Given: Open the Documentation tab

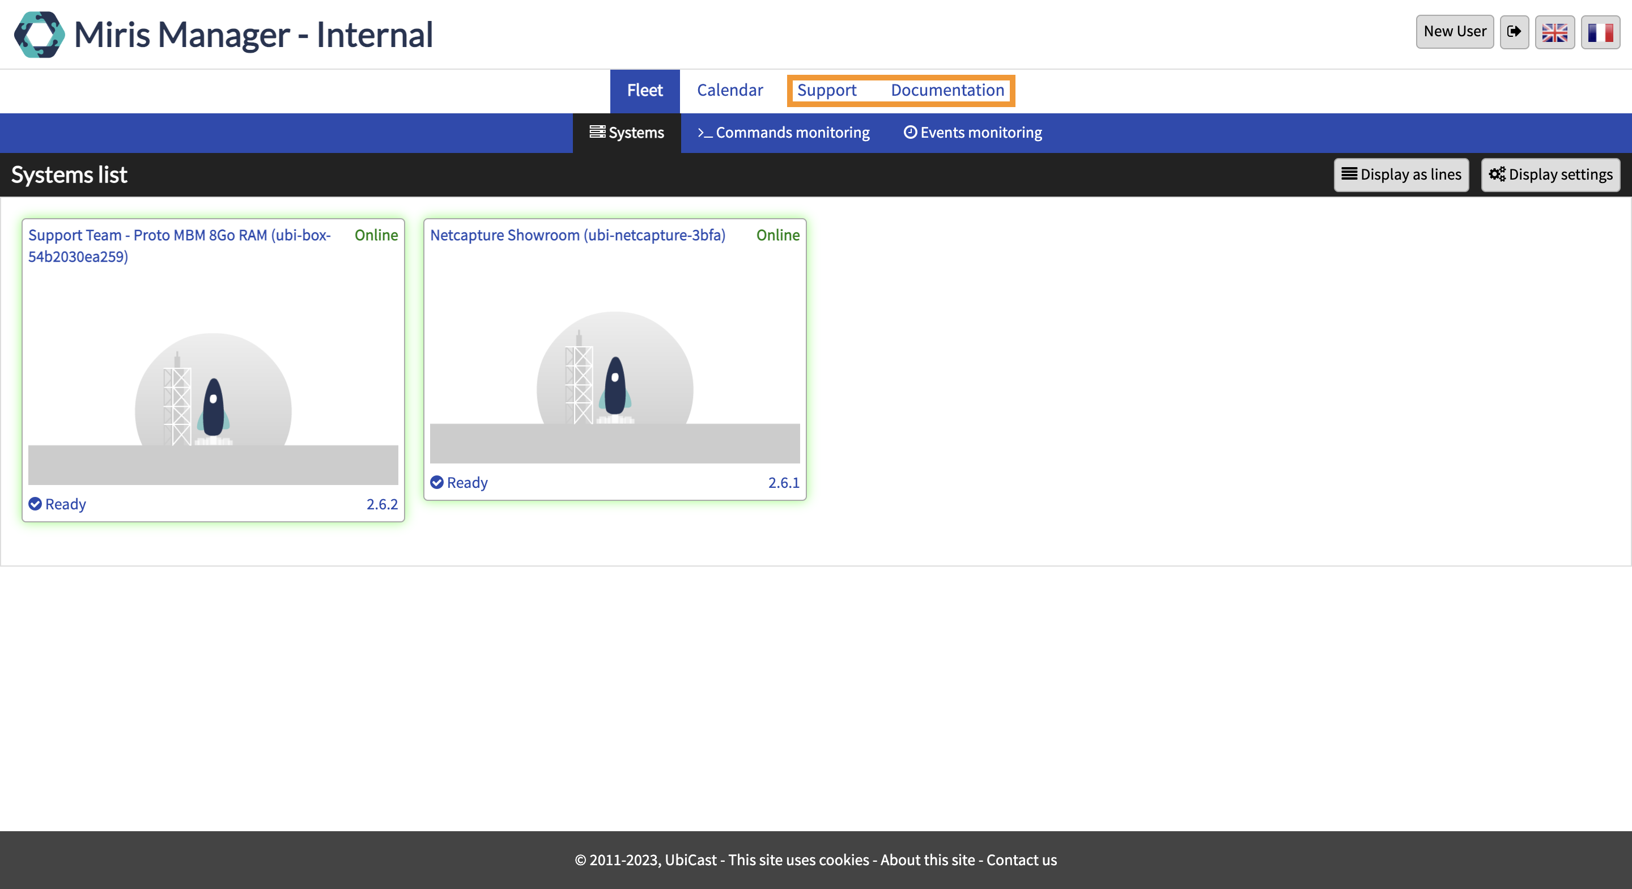Looking at the screenshot, I should coord(947,91).
